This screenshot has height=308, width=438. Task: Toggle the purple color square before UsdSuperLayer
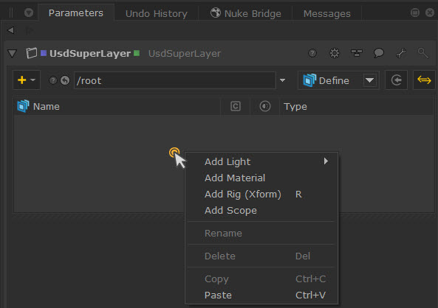(44, 53)
